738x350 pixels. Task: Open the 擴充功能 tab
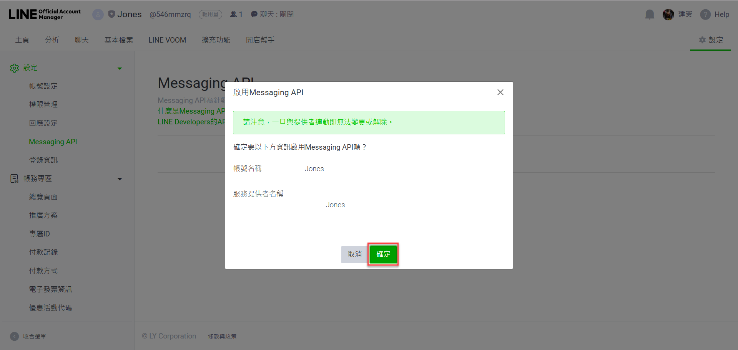[x=216, y=40]
